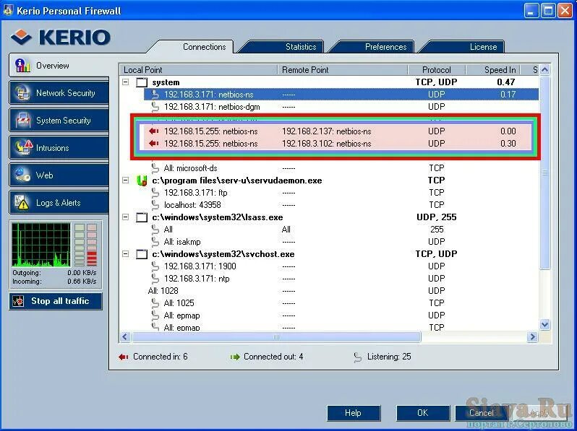Click the Logs & Alerts warning icon

tap(22, 202)
